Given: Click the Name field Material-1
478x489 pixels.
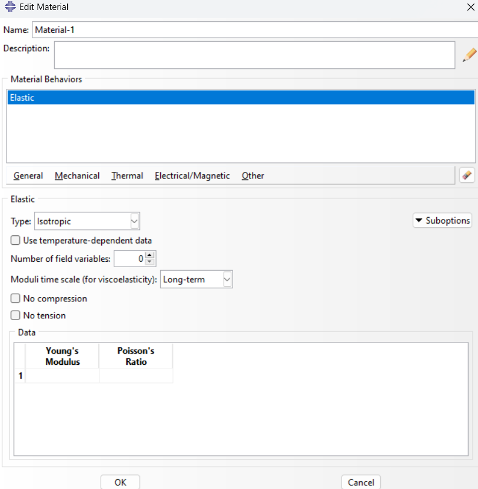Looking at the screenshot, I should [x=255, y=29].
